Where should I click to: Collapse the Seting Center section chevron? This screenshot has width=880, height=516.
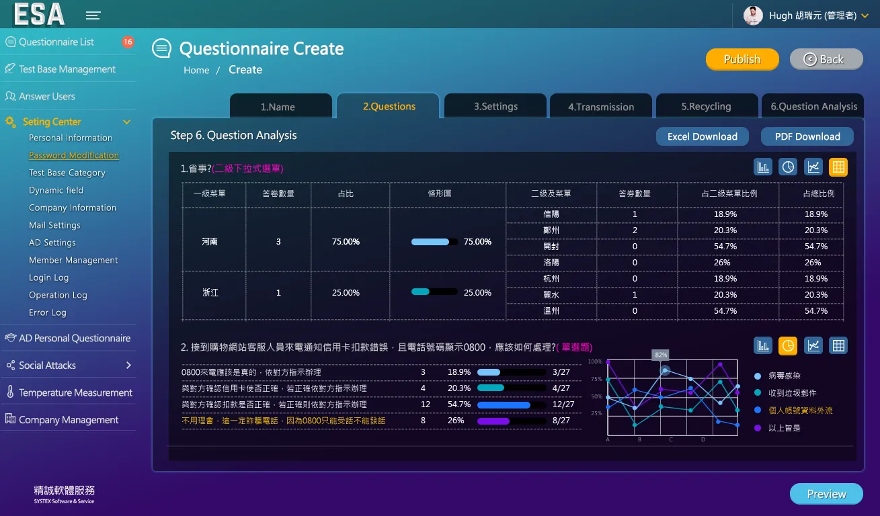click(x=126, y=122)
